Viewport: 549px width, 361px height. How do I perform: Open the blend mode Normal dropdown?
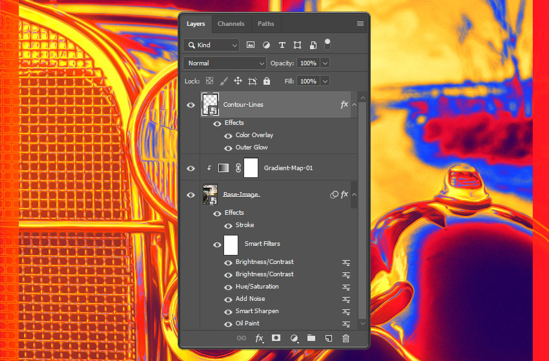coord(224,63)
